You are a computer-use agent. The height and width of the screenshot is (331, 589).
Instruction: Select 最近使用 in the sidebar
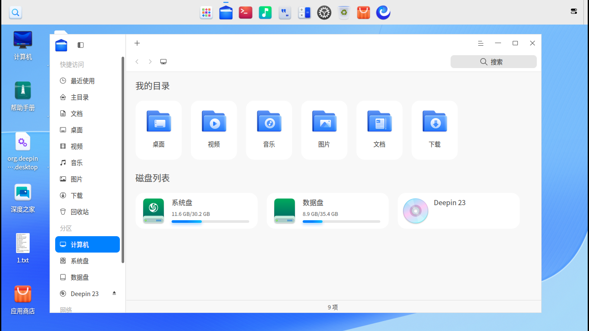88,81
